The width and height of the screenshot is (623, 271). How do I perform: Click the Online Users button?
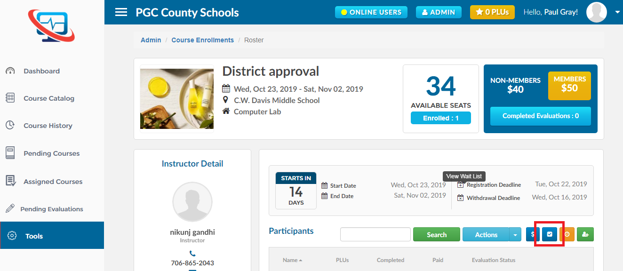371,12
